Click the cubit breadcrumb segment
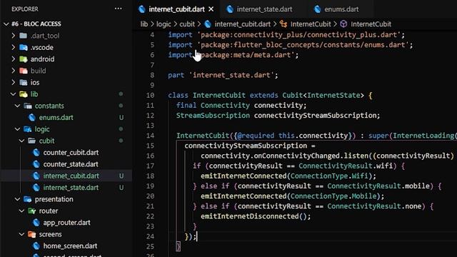Viewport: 457px width, 257px height. 187,24
